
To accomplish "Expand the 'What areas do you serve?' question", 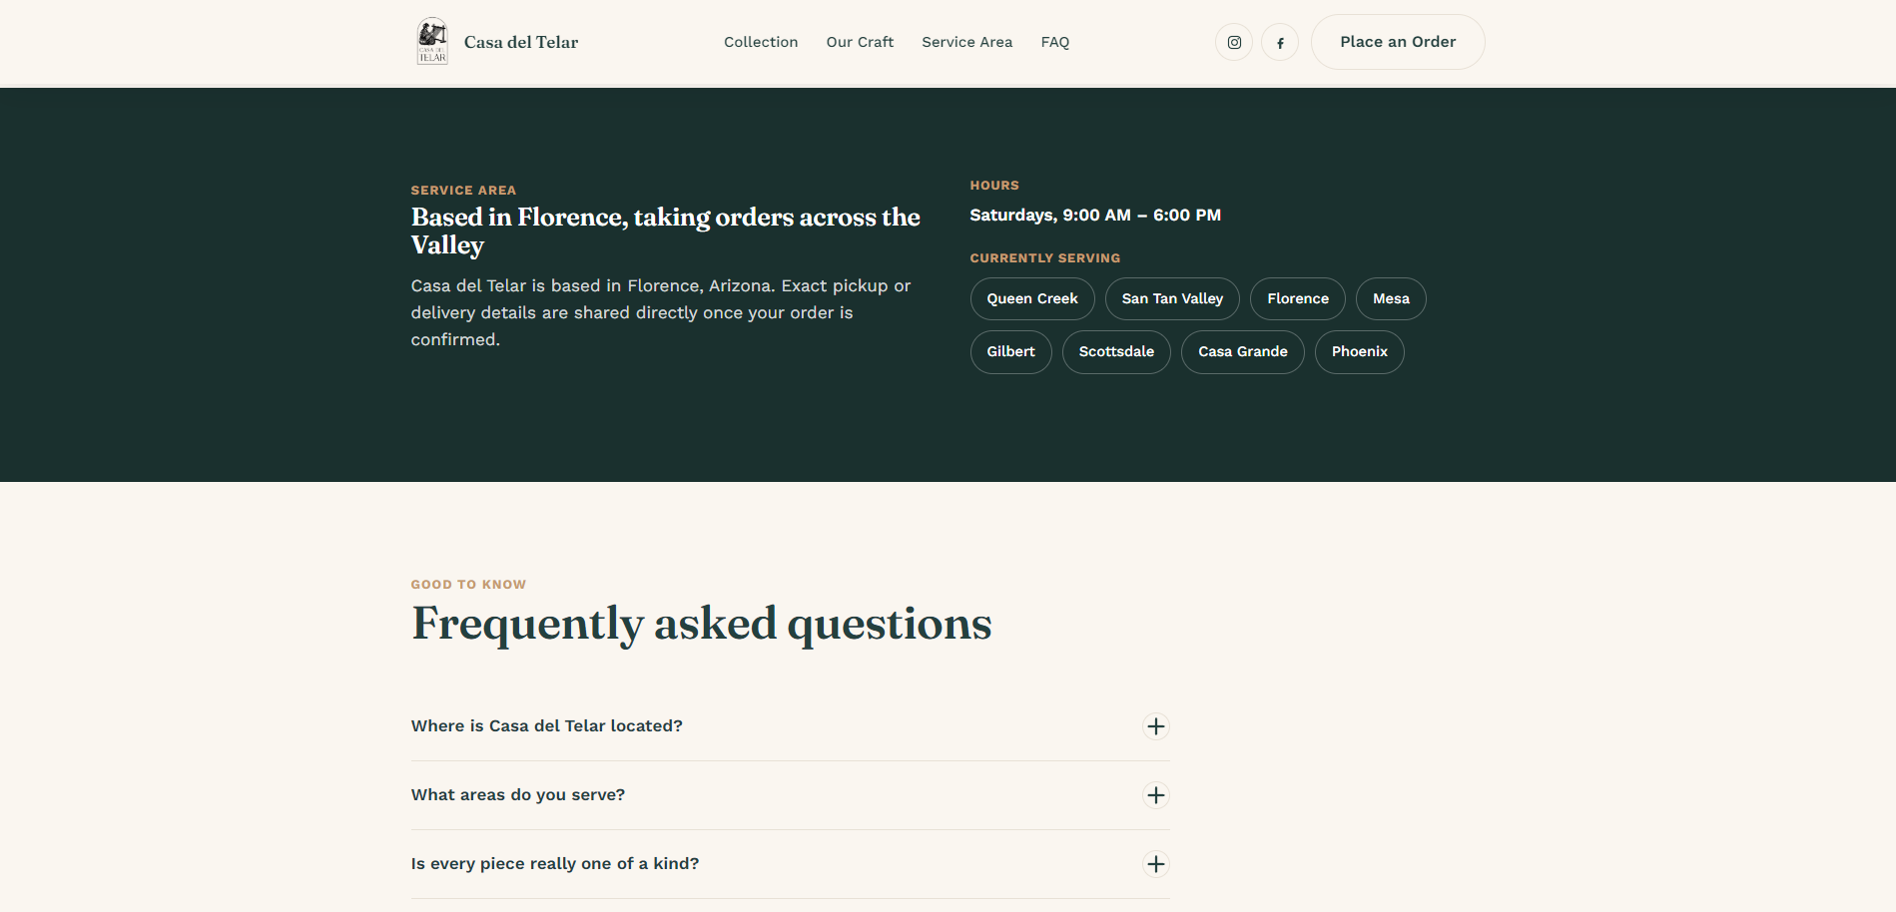I will tap(790, 795).
